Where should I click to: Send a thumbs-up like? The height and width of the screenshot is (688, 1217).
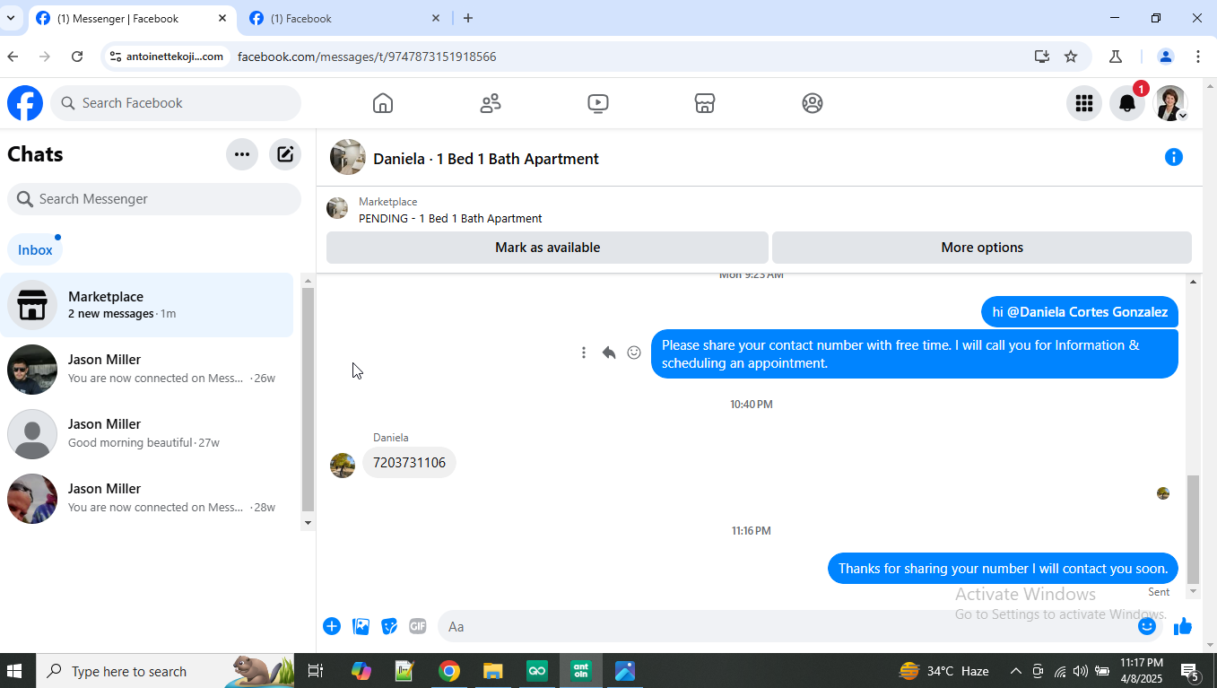click(x=1183, y=626)
